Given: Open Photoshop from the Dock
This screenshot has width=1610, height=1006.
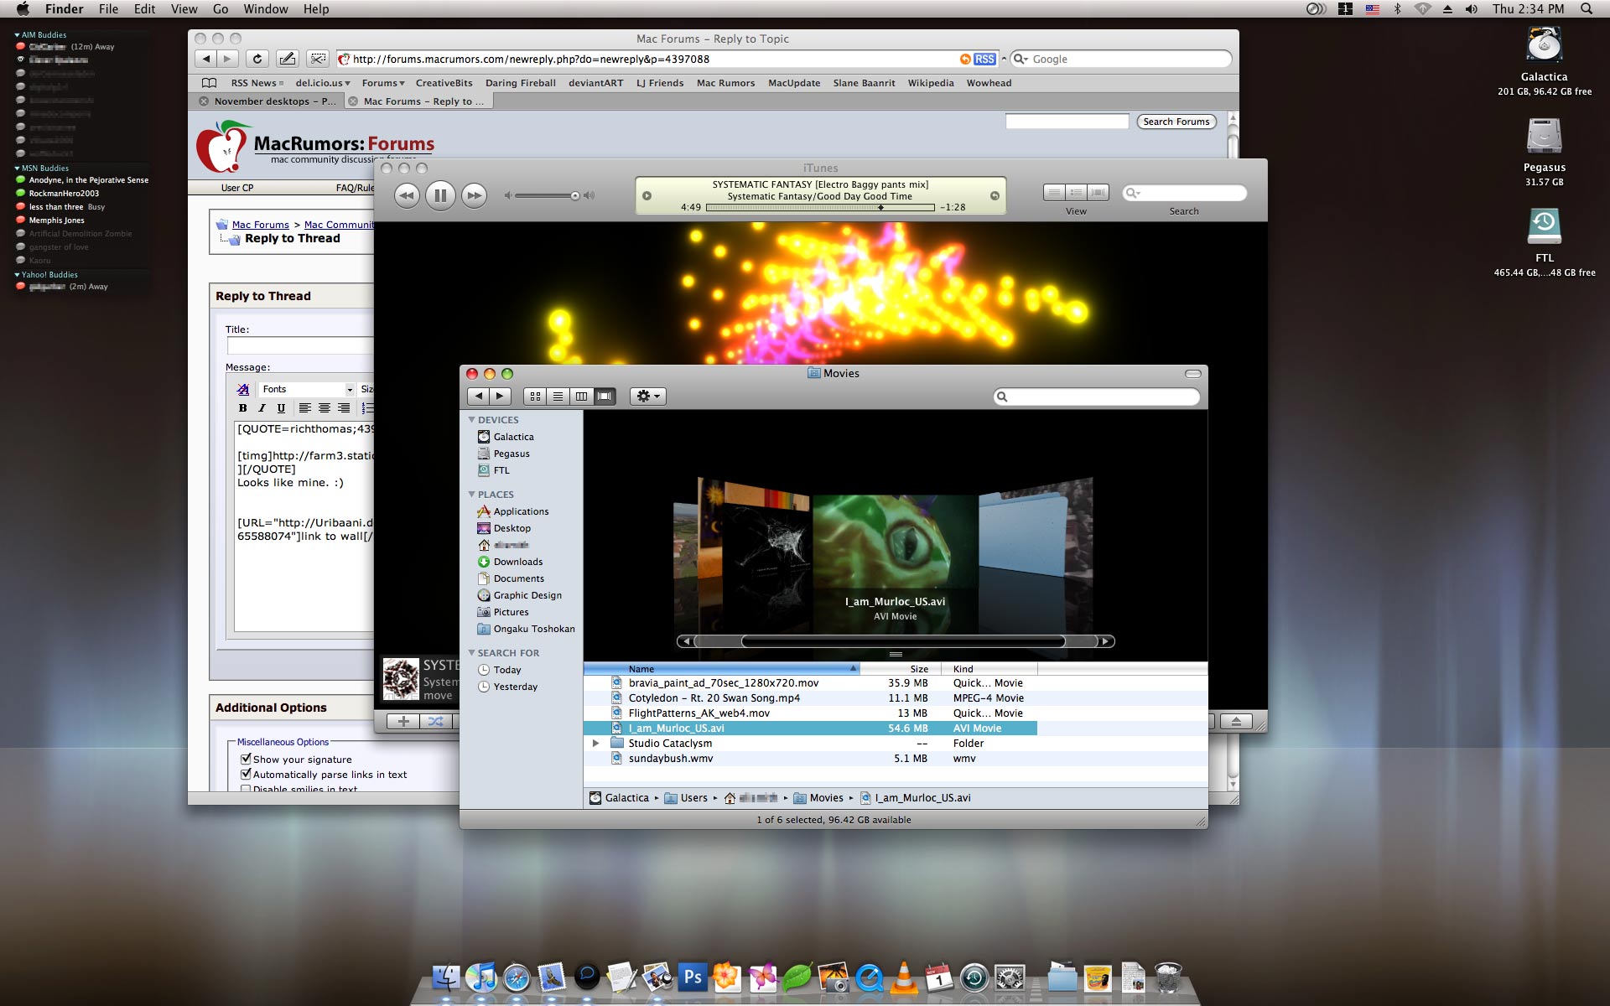Looking at the screenshot, I should point(693,977).
